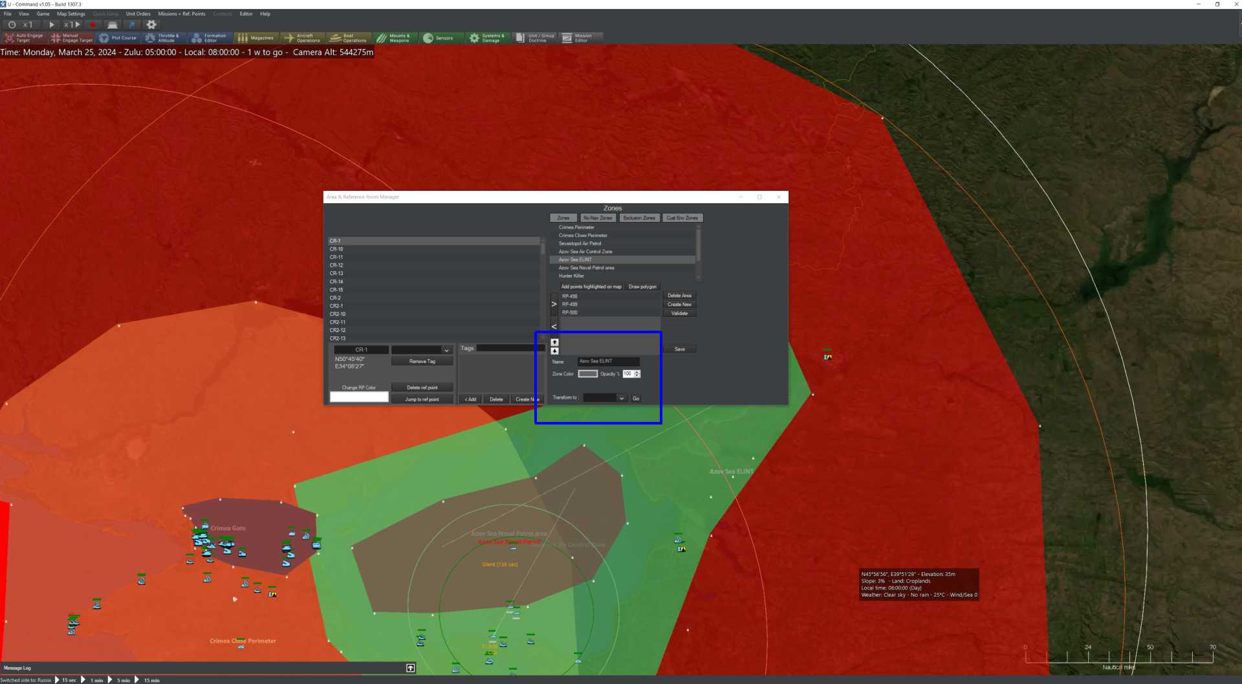
Task: Click the Draw polygon button
Action: click(x=642, y=287)
